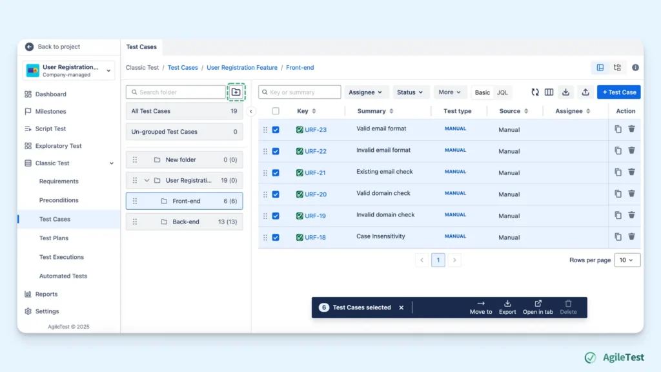The height and width of the screenshot is (372, 661).
Task: Click the create new folder icon
Action: click(x=236, y=92)
